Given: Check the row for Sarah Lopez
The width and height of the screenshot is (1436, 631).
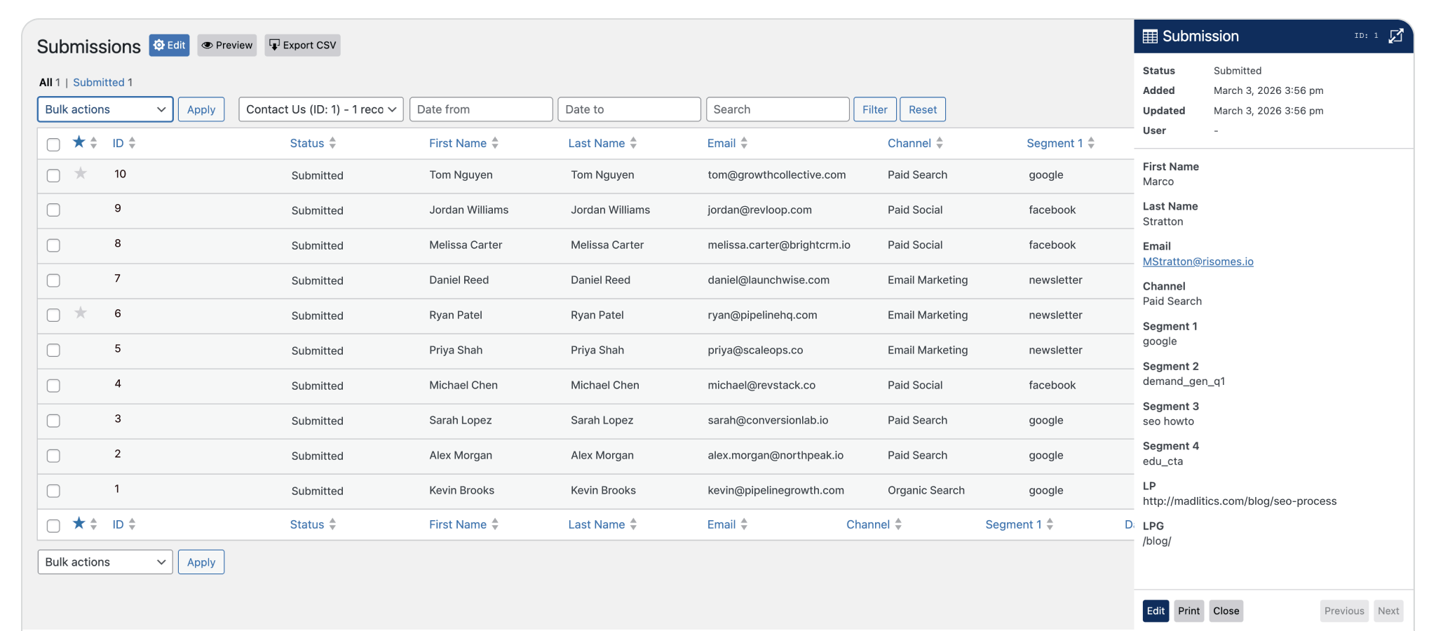Looking at the screenshot, I should 53,421.
